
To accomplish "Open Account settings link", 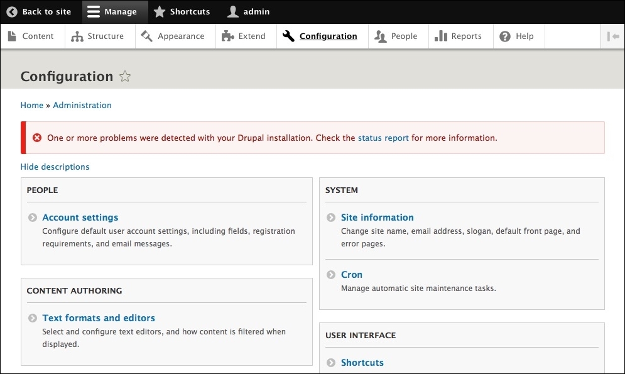I will [80, 217].
